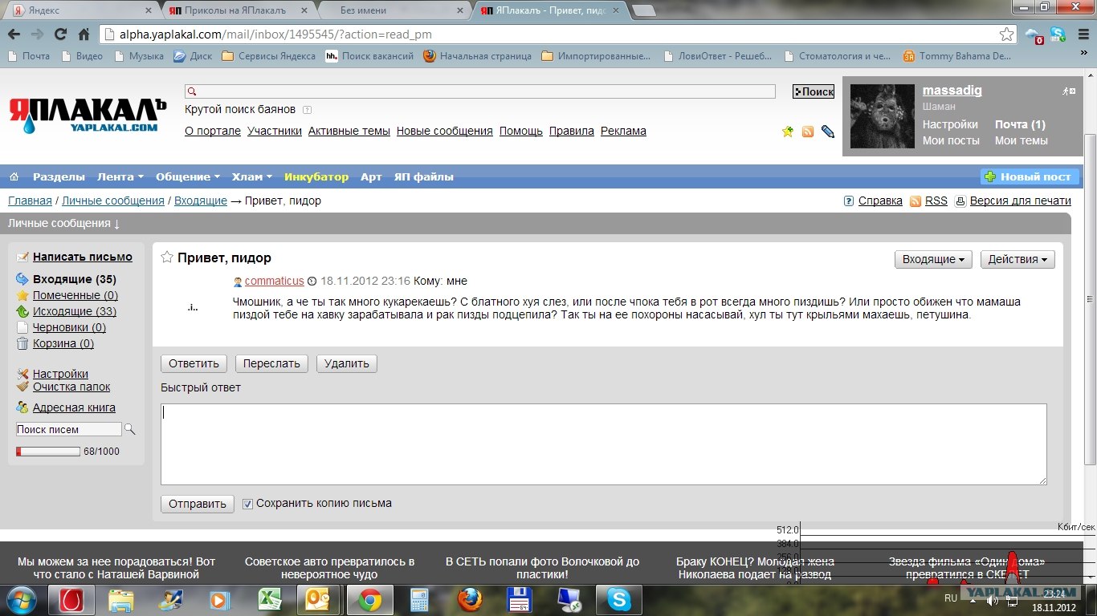Click the 'Ответить' reply button
The width and height of the screenshot is (1097, 616).
click(194, 363)
